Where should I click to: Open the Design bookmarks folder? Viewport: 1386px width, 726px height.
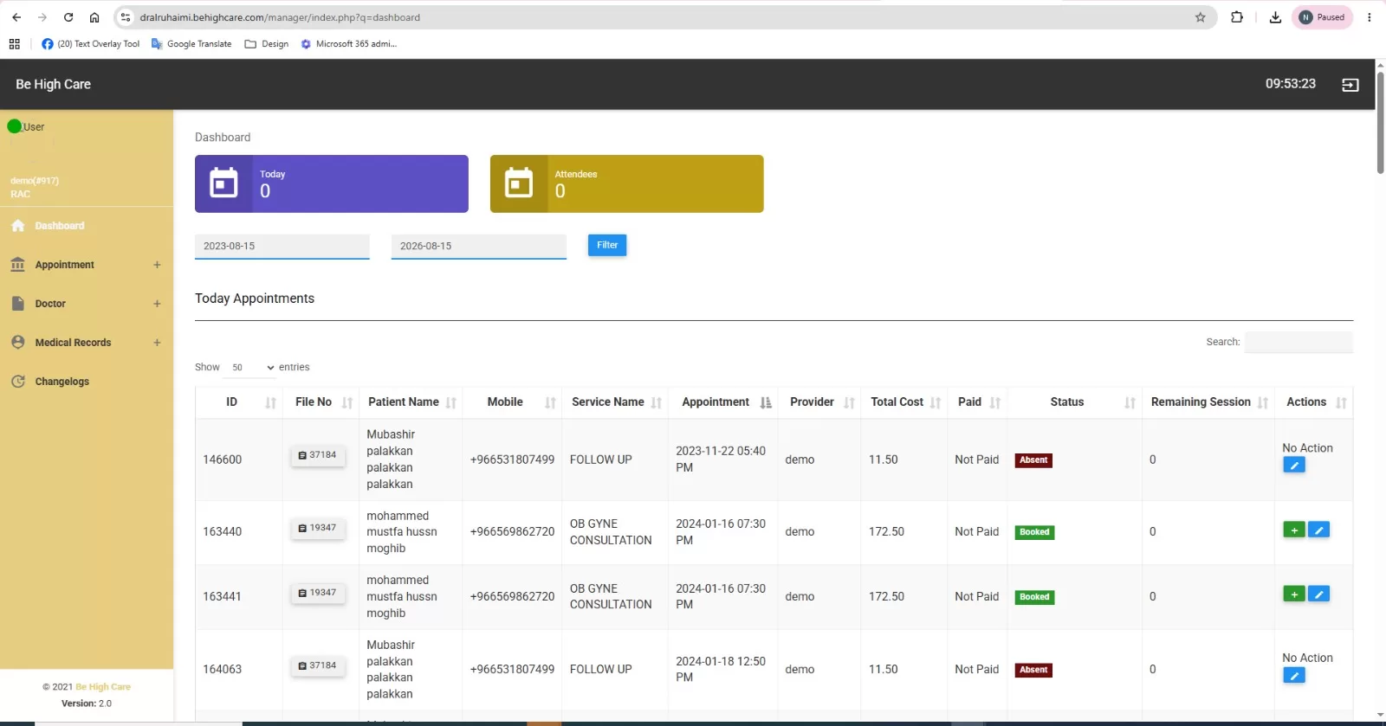pos(267,44)
